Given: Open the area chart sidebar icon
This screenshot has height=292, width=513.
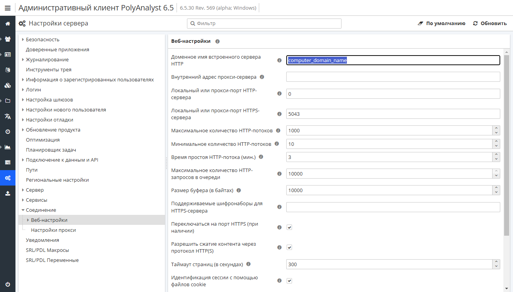Looking at the screenshot, I should [x=8, y=147].
